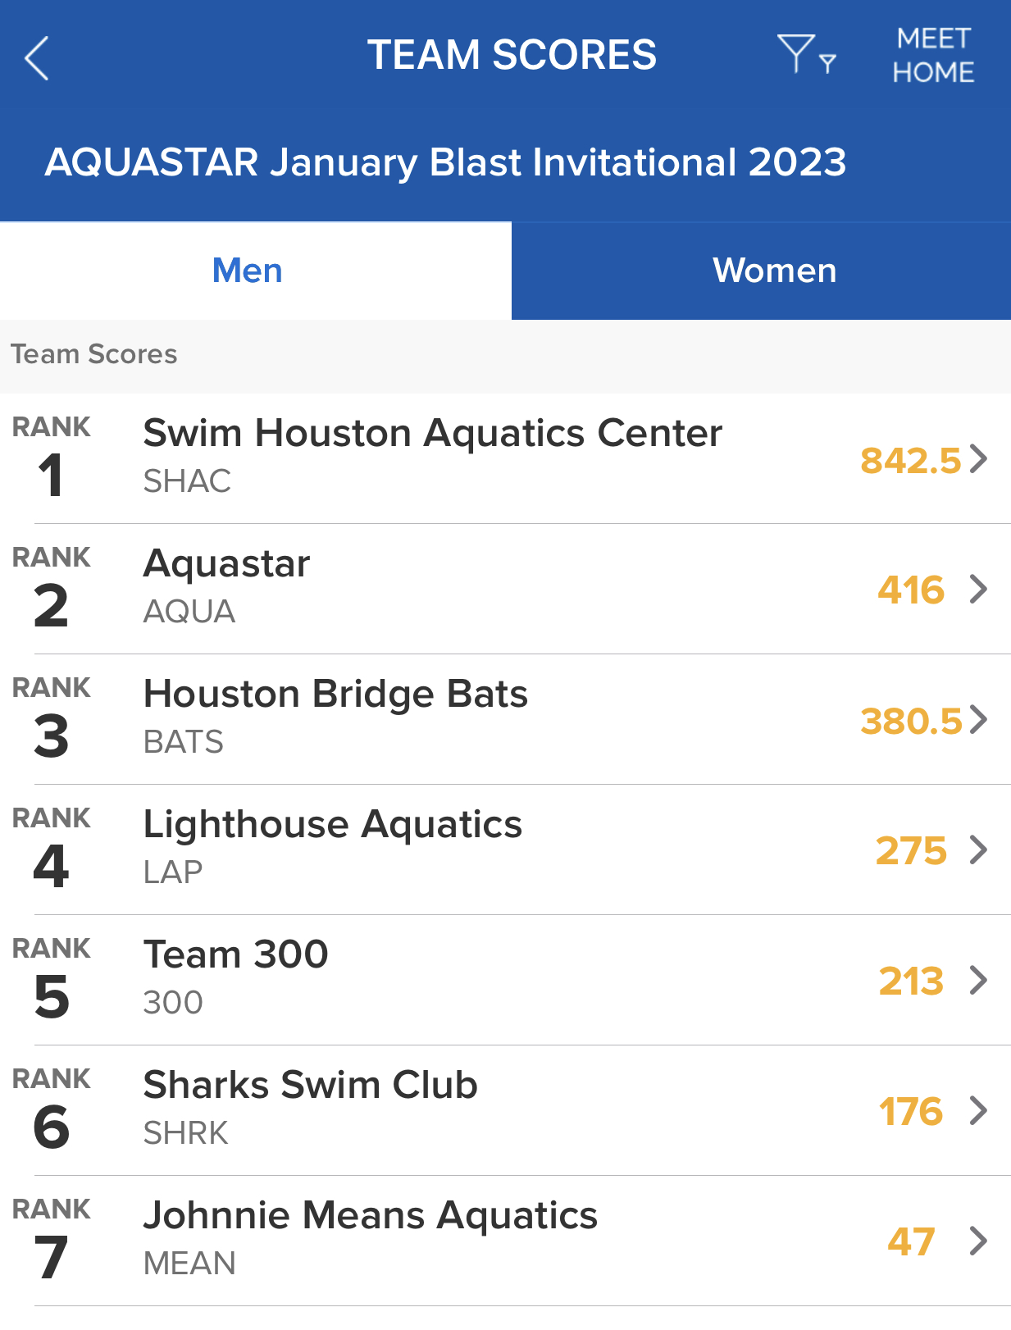The image size is (1011, 1330).
Task: Expand Swim Houston Aquatics Center chevron
Action: 977,459
